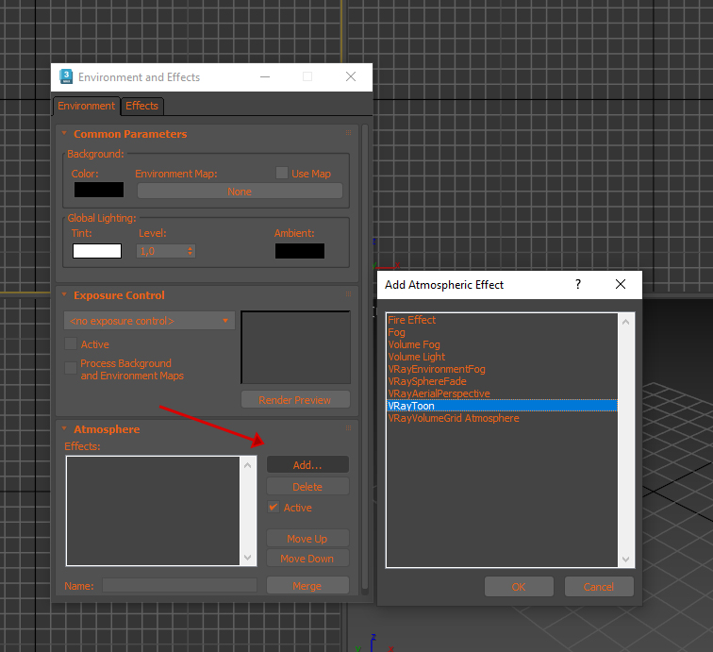Select Fog in the effects list

502,332
